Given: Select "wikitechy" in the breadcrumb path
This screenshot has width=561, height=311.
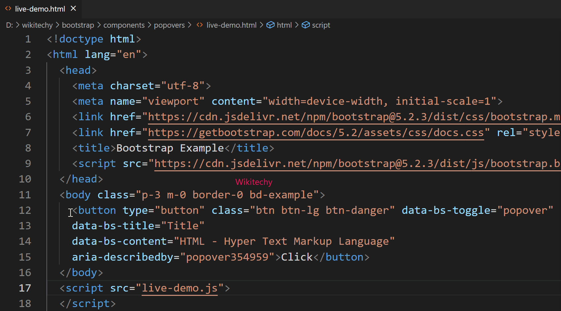Looking at the screenshot, I should pos(37,25).
